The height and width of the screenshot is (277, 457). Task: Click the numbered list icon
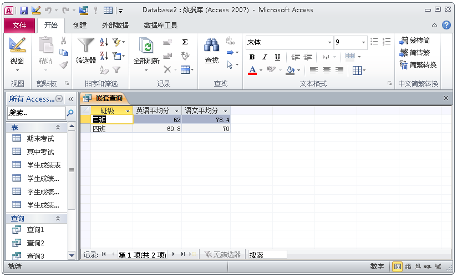(x=387, y=42)
